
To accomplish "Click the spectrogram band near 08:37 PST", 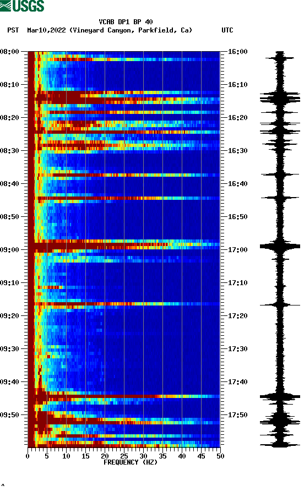I will (x=124, y=175).
